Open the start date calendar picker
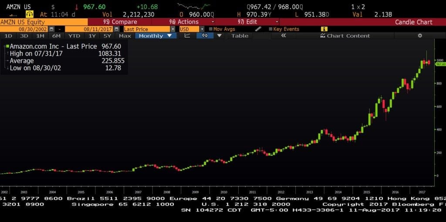Viewport: 446px width, 222px height. coord(51,29)
